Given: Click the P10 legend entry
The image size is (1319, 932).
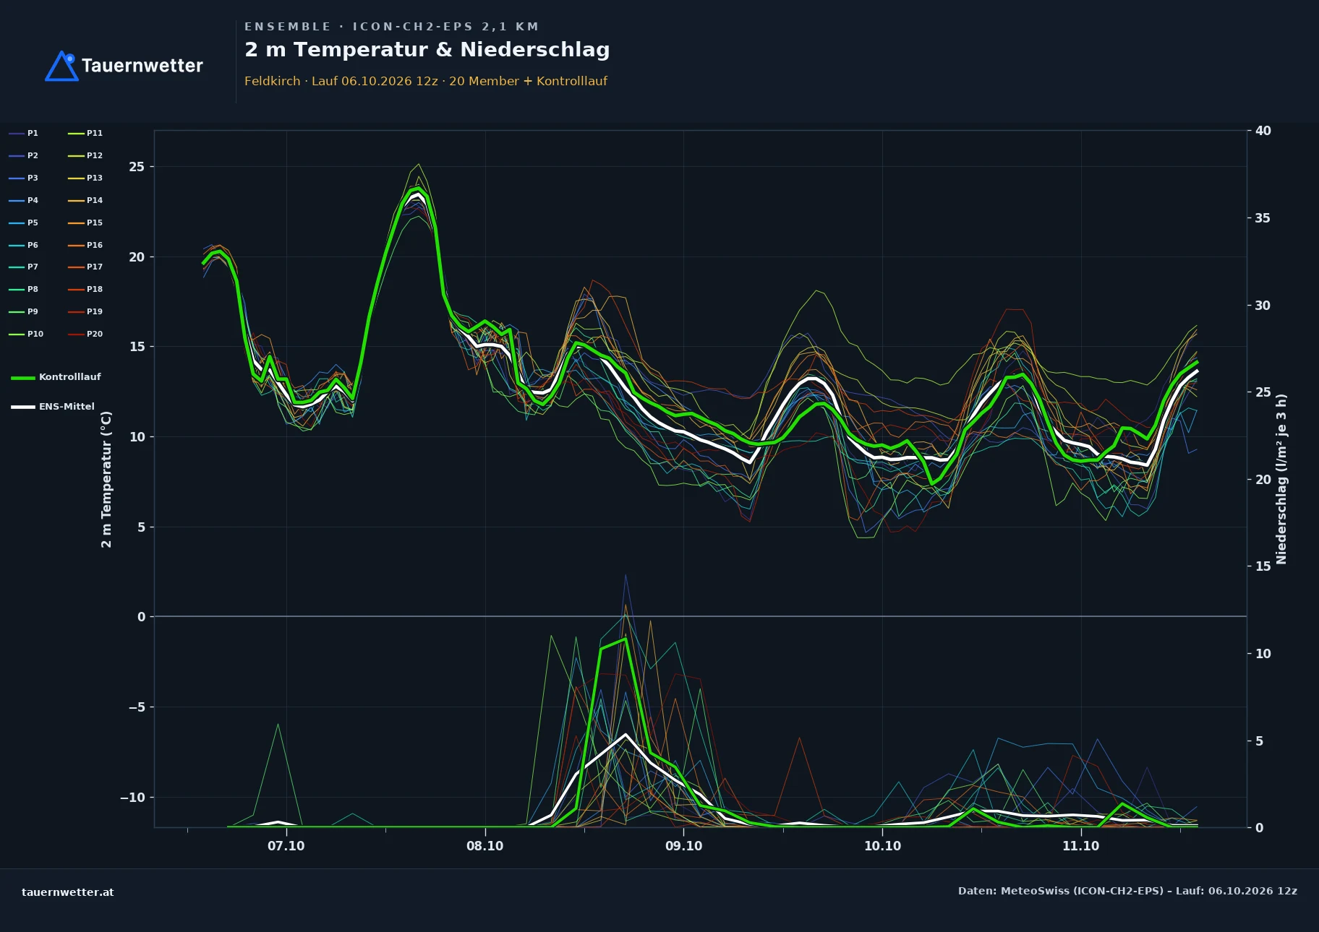Looking at the screenshot, I should tap(26, 334).
